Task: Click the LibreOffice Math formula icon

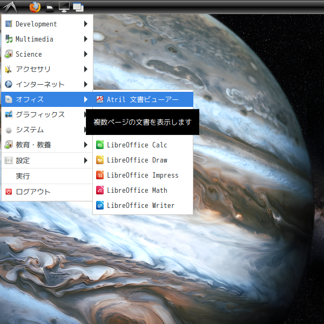Action: coord(100,190)
